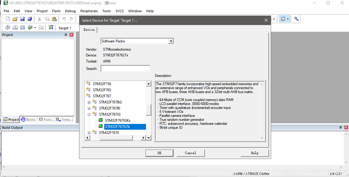The image size is (349, 177).
Task: Open the batch build dropdown arrow
Action: tap(35, 27)
